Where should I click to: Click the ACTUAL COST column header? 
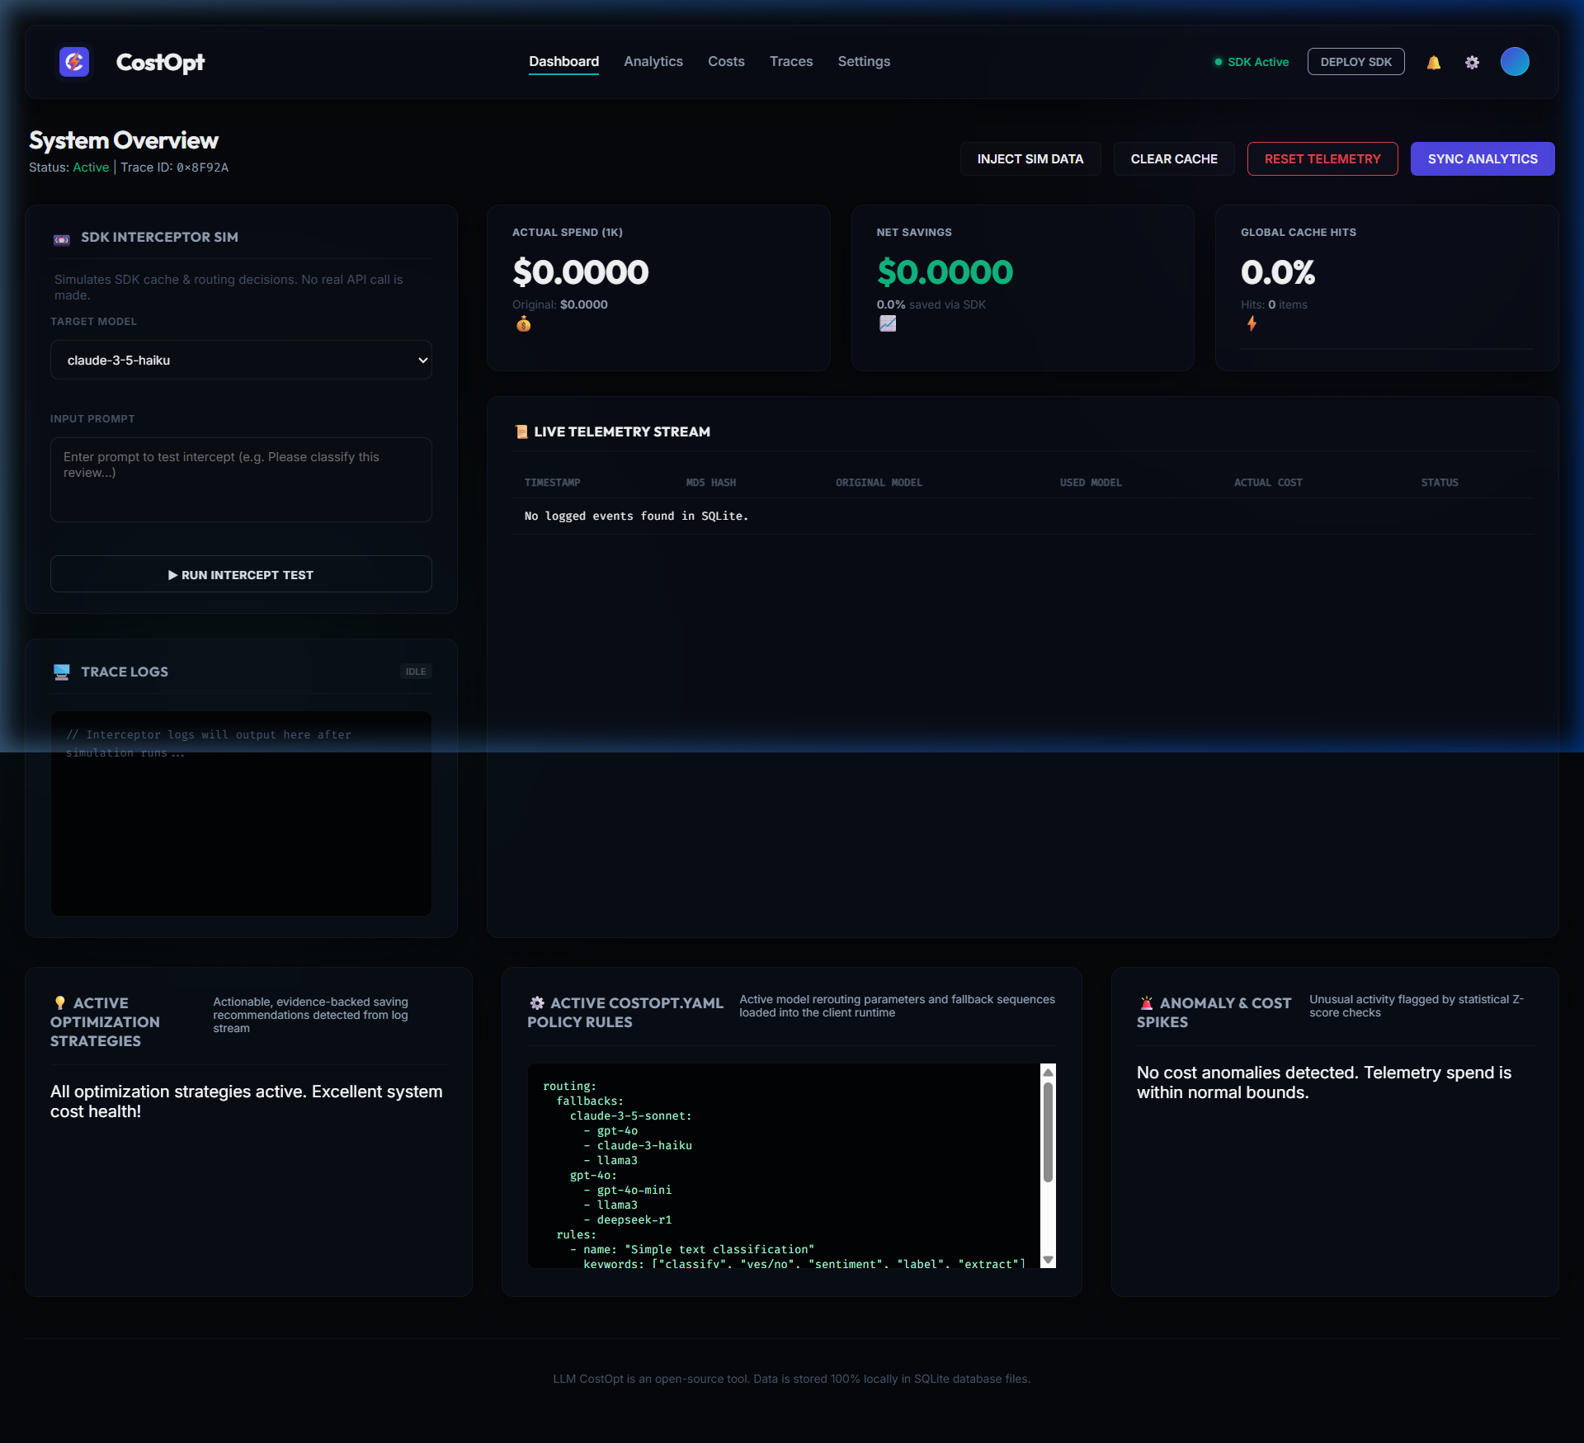click(1268, 483)
